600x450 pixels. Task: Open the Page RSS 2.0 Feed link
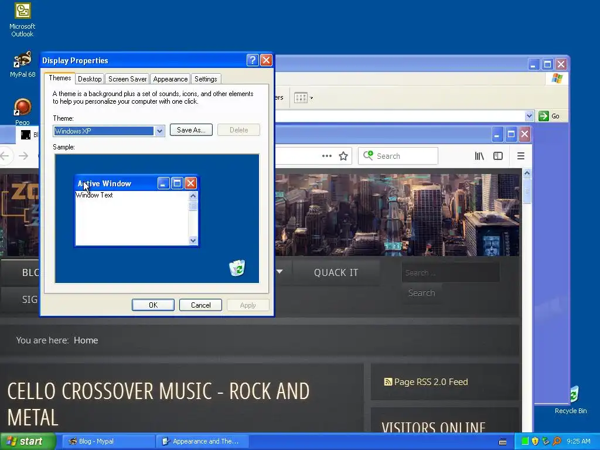(x=431, y=382)
